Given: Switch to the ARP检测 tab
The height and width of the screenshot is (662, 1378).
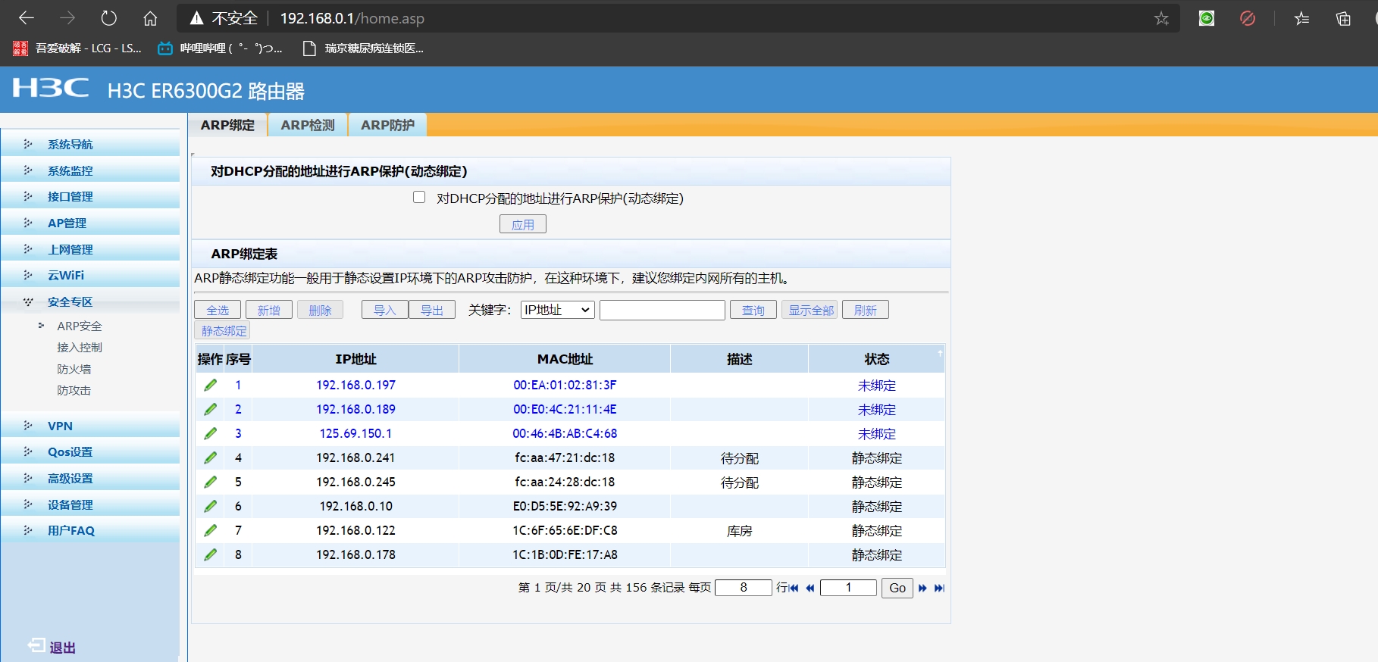Looking at the screenshot, I should point(307,125).
